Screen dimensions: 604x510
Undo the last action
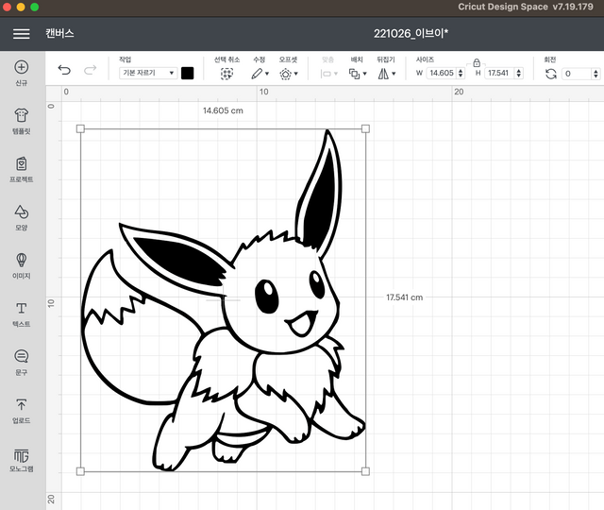tap(64, 70)
